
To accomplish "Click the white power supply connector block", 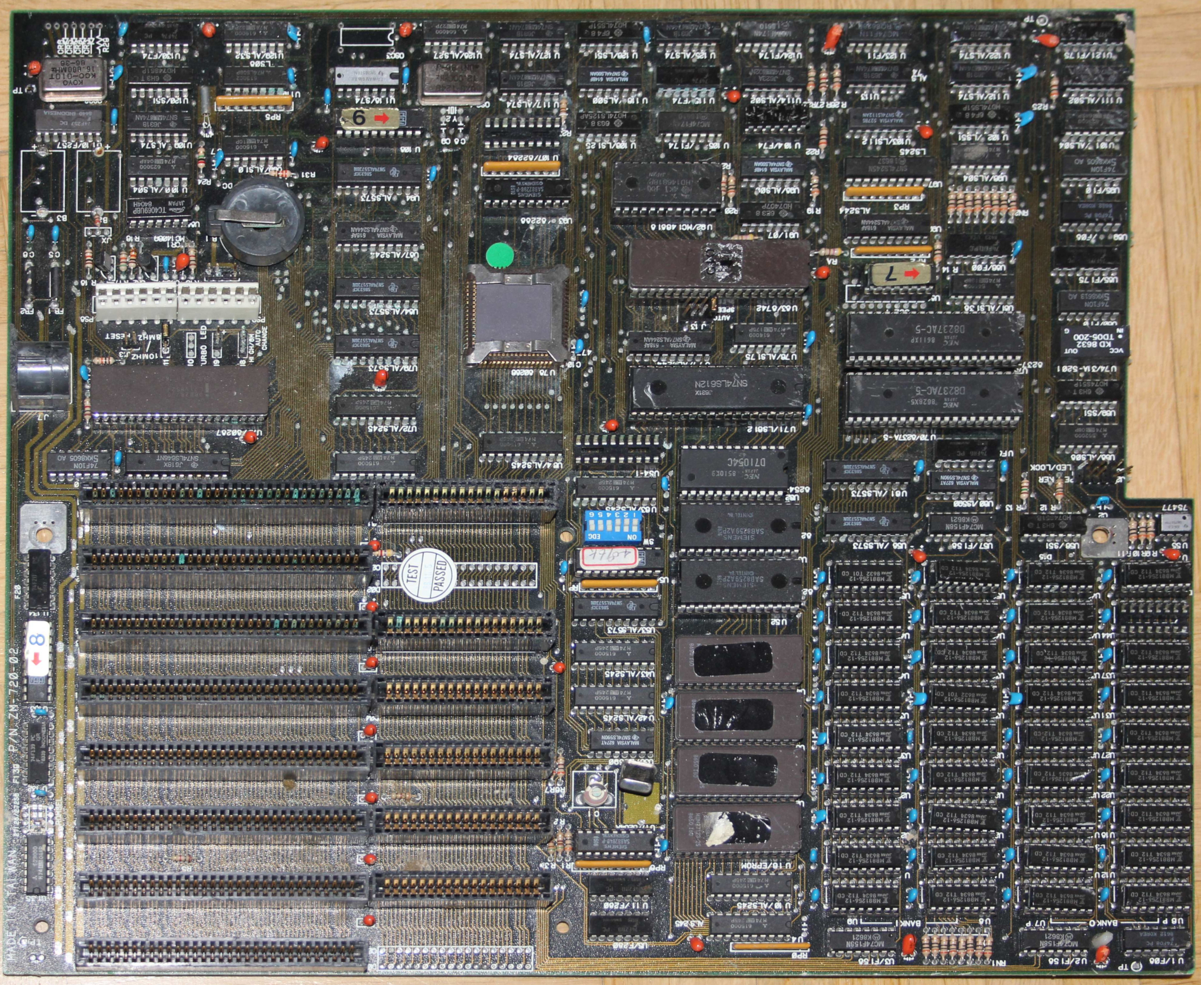I will [x=177, y=301].
